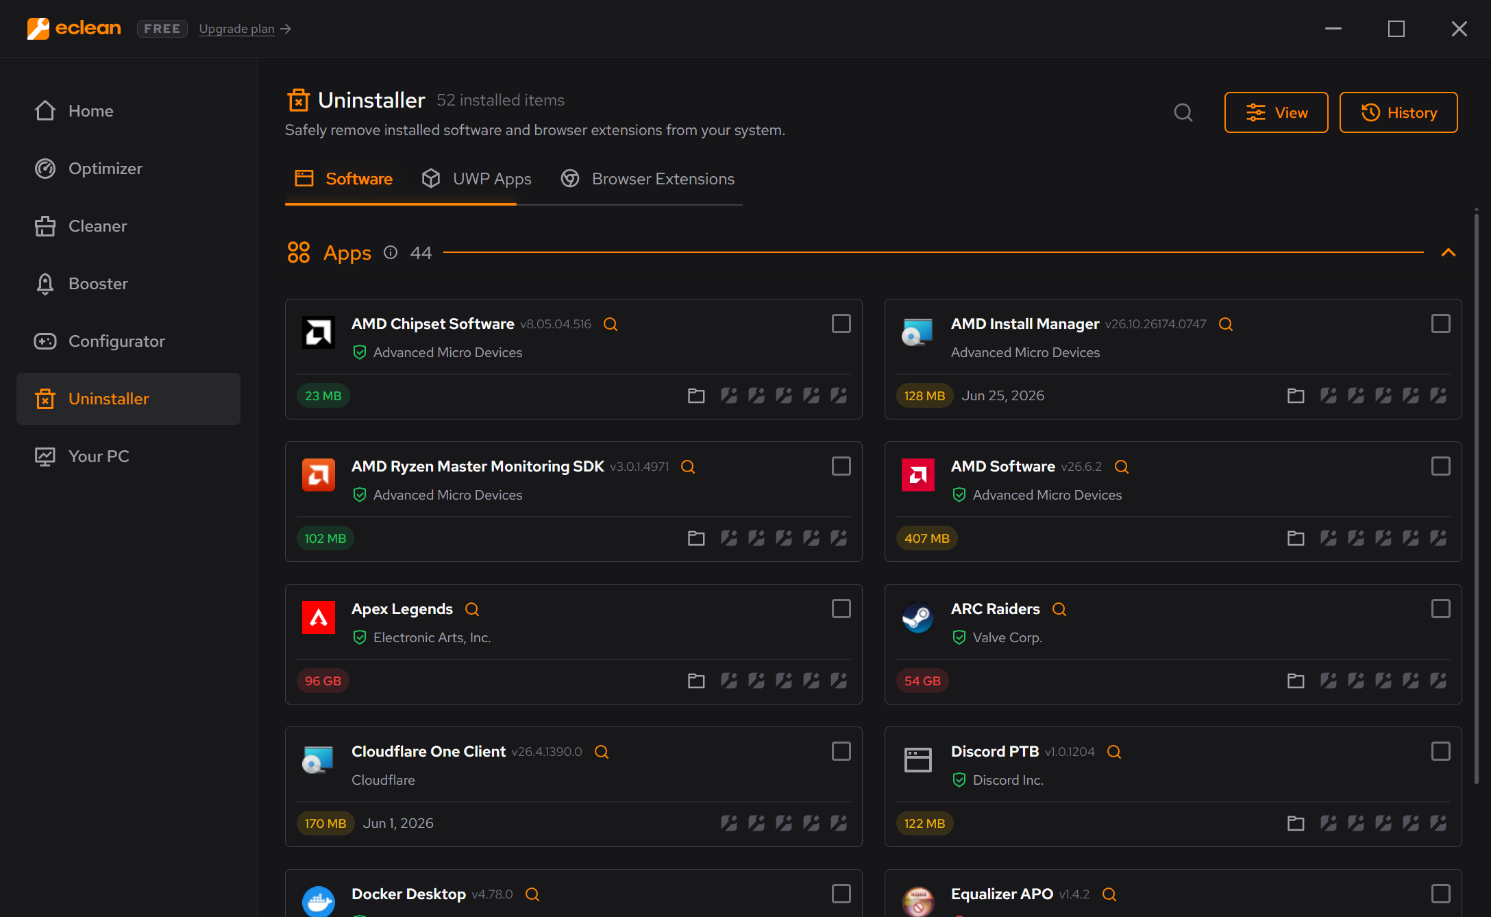
Task: Click the 96 GB size badge
Action: point(323,681)
